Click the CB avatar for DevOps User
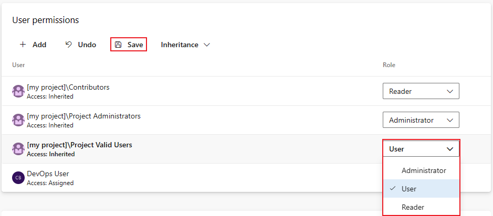 [18, 178]
